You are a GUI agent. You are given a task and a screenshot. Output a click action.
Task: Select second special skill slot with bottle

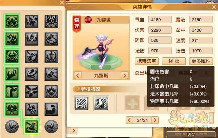(x=101, y=103)
